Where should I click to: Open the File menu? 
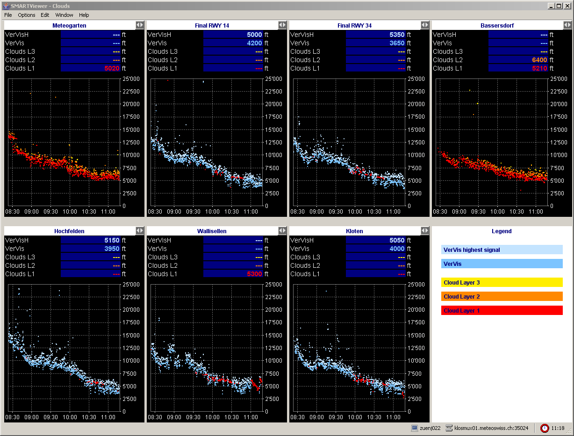[8, 15]
